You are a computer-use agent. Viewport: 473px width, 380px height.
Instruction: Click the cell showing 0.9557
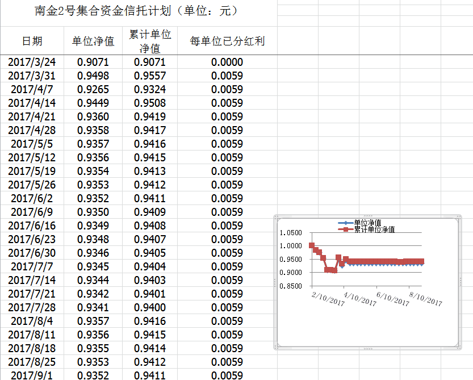pos(150,76)
